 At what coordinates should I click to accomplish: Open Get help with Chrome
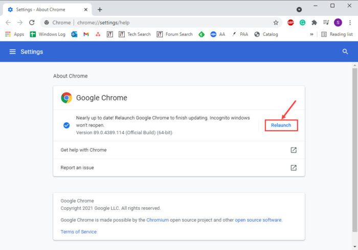coord(179,150)
